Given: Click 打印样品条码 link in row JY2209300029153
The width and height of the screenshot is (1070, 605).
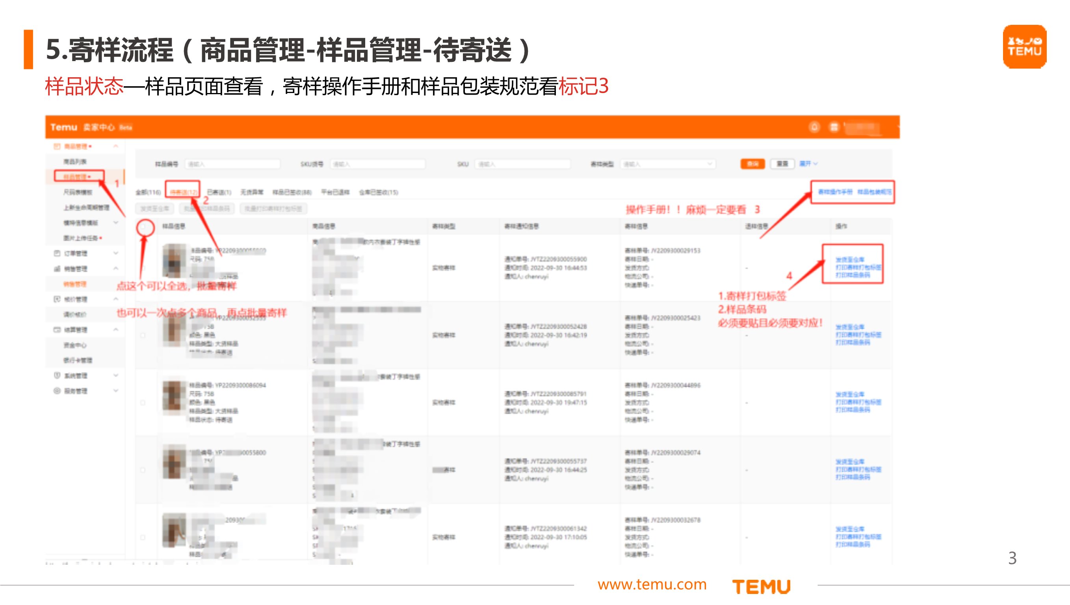Looking at the screenshot, I should click(853, 275).
